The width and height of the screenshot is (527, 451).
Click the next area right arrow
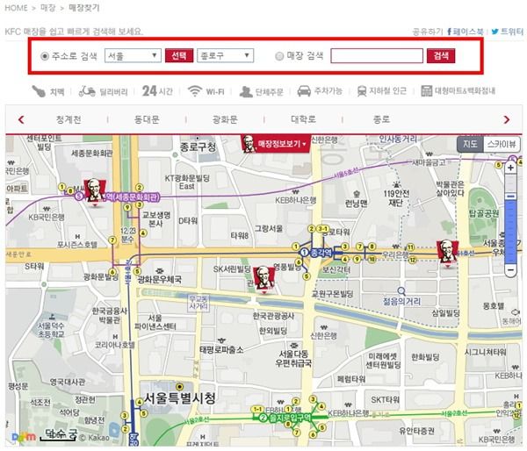(x=506, y=119)
